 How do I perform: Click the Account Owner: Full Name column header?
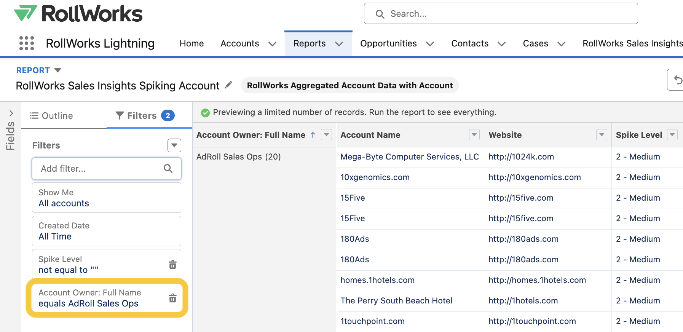pos(251,135)
